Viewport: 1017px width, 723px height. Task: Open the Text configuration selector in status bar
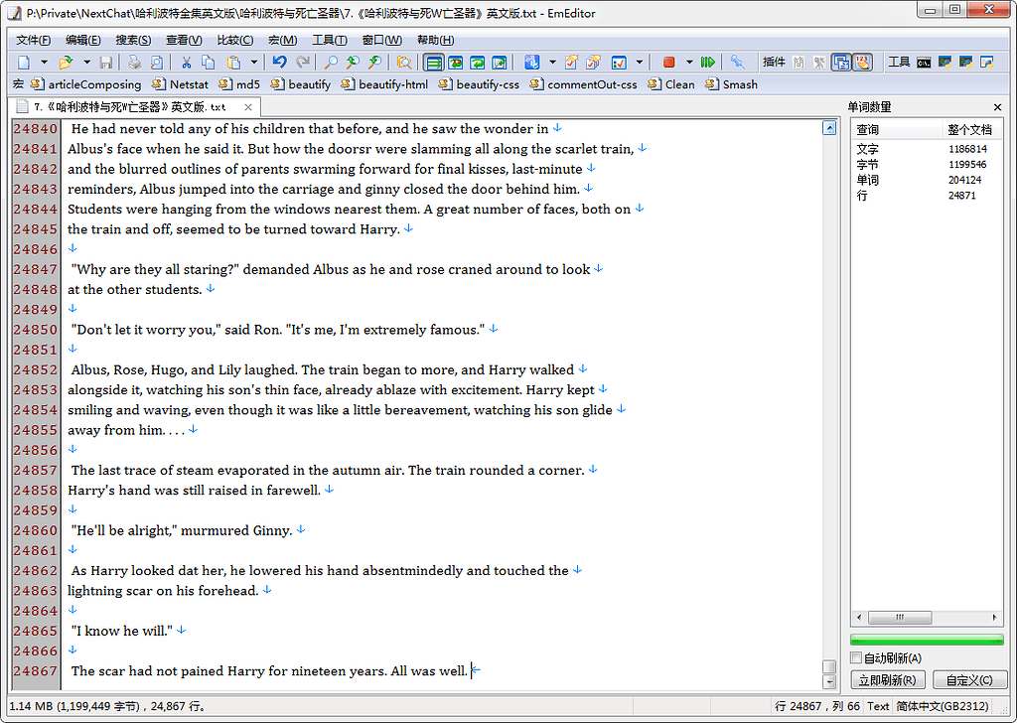pos(878,706)
